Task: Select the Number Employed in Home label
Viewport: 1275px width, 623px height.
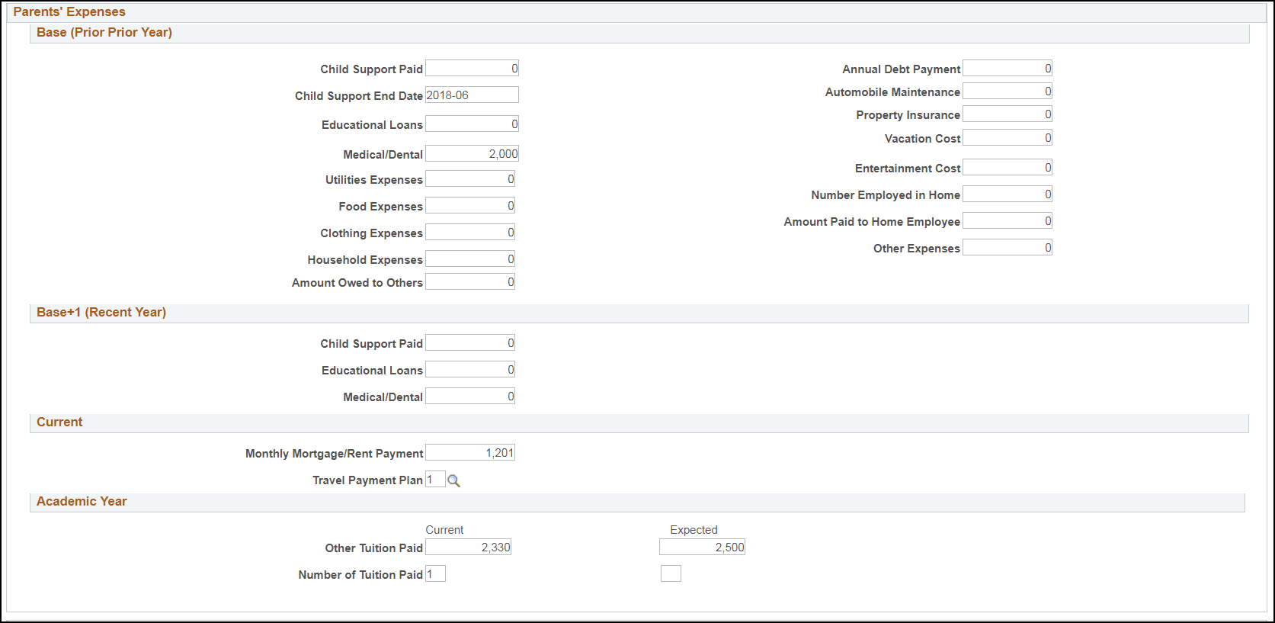Action: (x=886, y=195)
